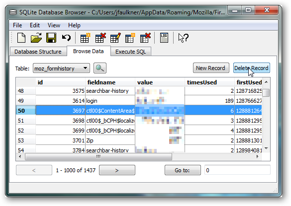Revert changes with the undo arrow icon
Viewport: 291px width, 206px height.
pos(66,38)
